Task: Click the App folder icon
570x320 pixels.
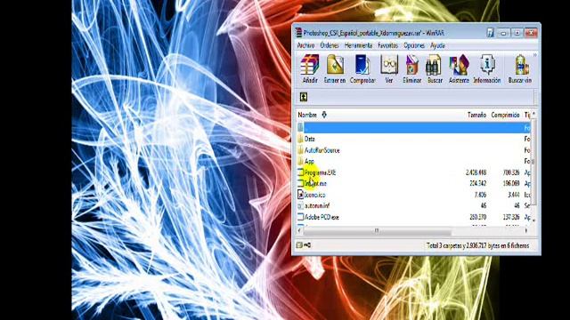Action: click(300, 161)
